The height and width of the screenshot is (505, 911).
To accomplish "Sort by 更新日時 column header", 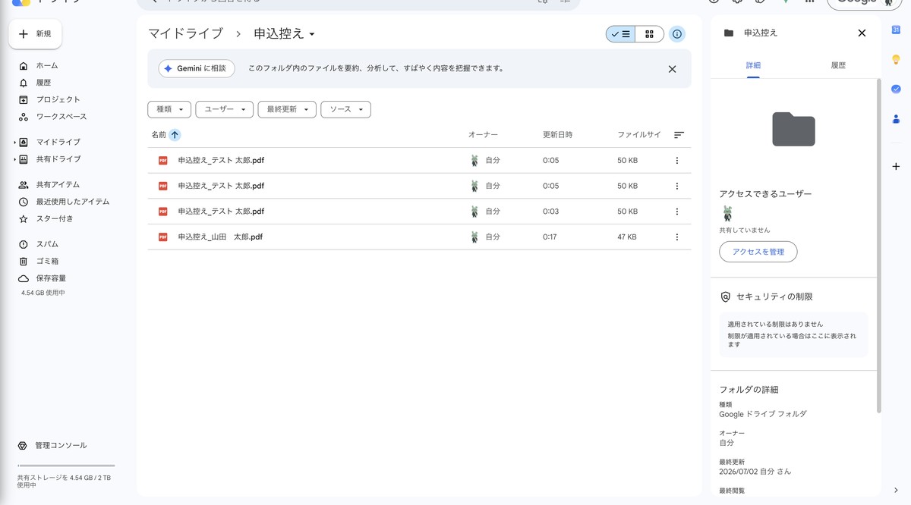I will coord(558,135).
